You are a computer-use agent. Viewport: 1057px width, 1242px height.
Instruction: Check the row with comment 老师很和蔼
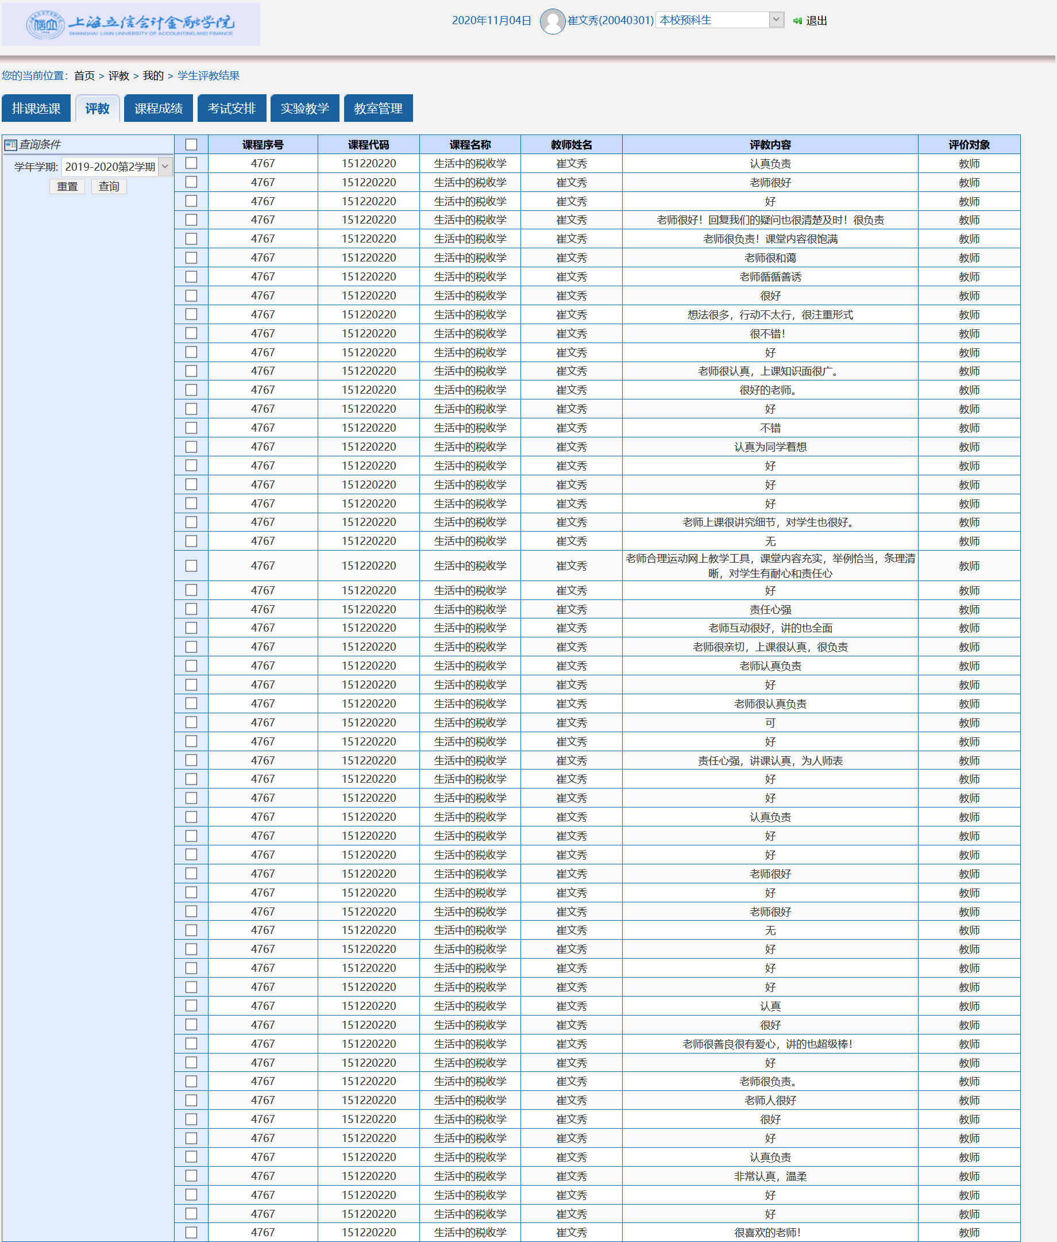click(191, 257)
